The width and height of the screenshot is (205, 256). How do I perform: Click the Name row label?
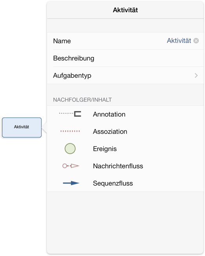(x=62, y=41)
